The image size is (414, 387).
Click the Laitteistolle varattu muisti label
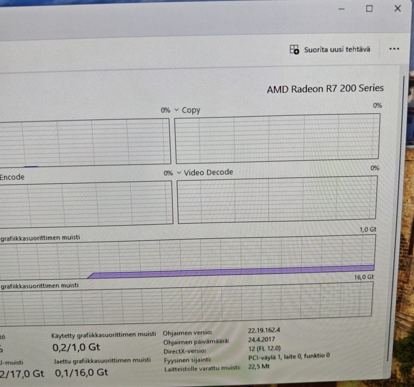(x=202, y=368)
